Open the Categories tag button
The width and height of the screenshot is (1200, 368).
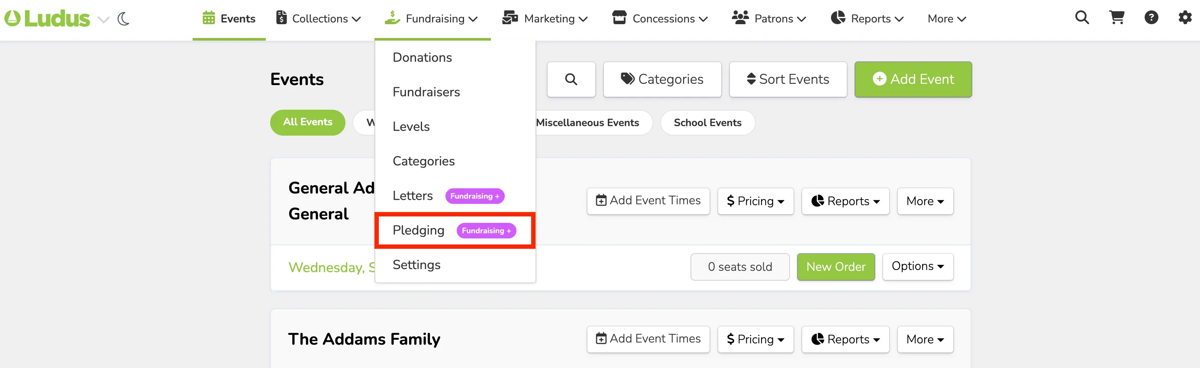pyautogui.click(x=662, y=79)
